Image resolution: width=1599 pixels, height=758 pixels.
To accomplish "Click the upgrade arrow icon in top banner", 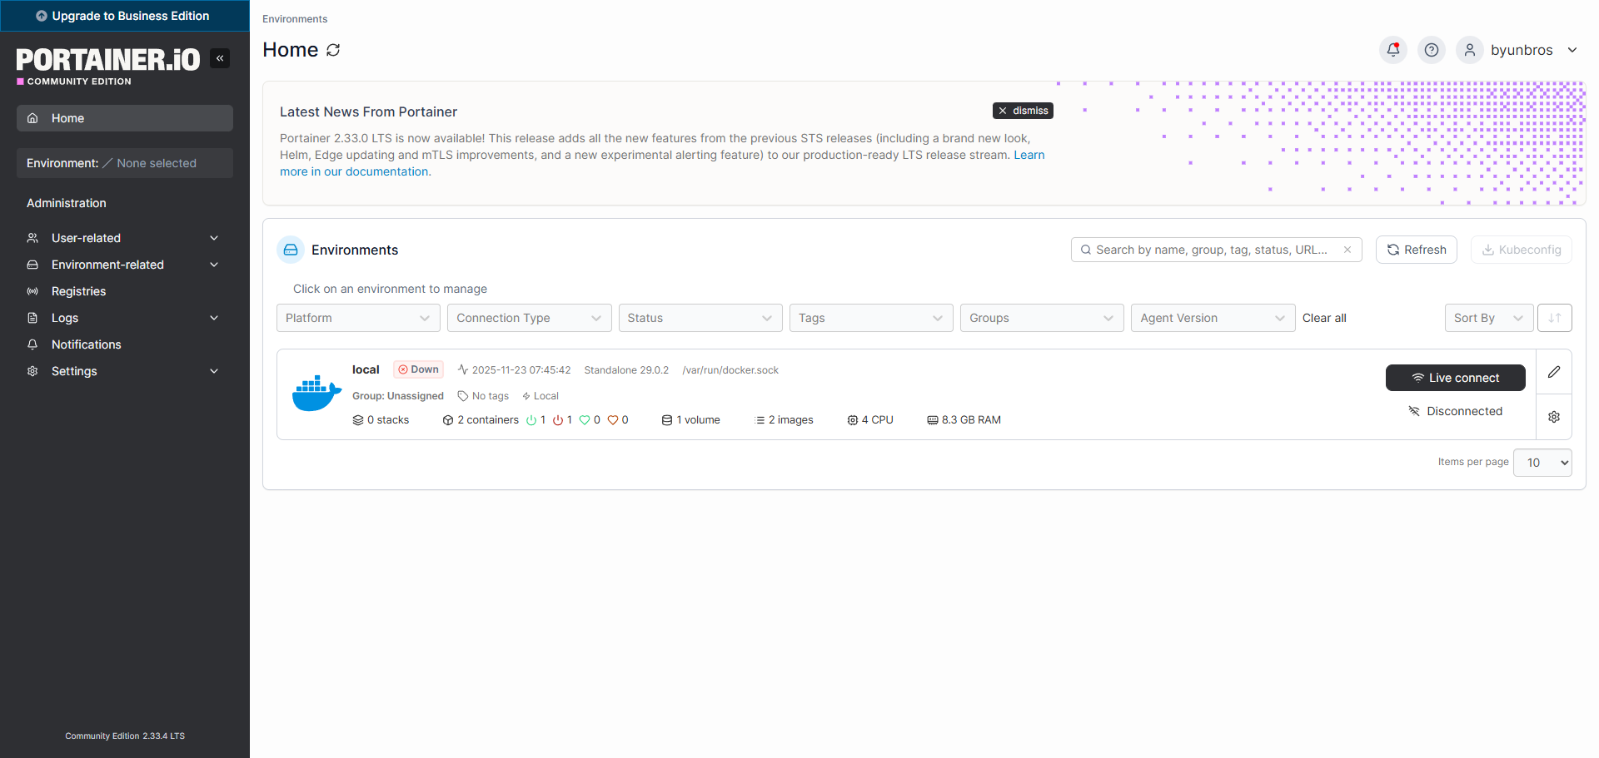I will pos(42,16).
